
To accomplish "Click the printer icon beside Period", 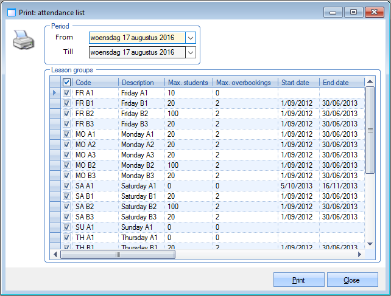I will (23, 41).
